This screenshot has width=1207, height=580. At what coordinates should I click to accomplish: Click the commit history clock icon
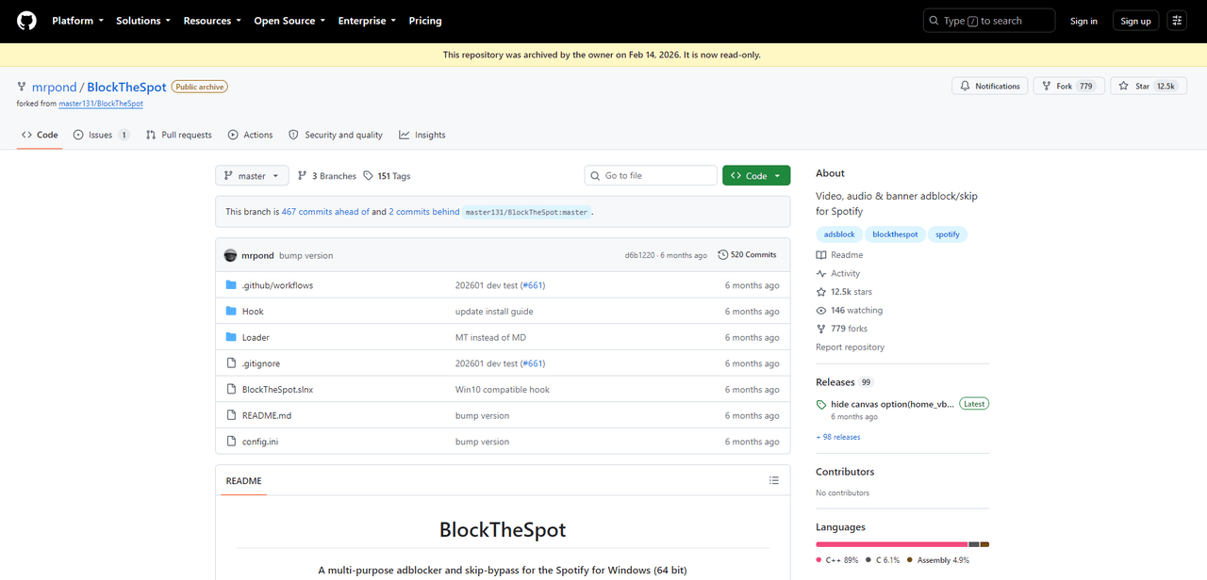(723, 255)
